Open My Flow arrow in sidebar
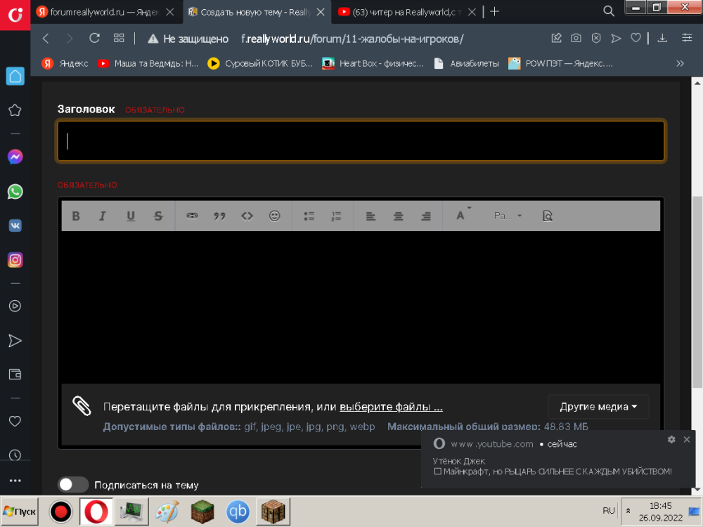This screenshot has width=703, height=527. pos(15,341)
